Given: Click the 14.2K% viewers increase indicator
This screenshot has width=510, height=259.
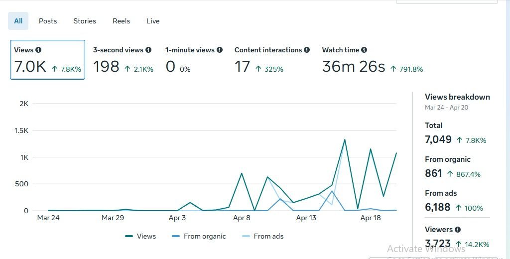Looking at the screenshot, I should tap(473, 245).
